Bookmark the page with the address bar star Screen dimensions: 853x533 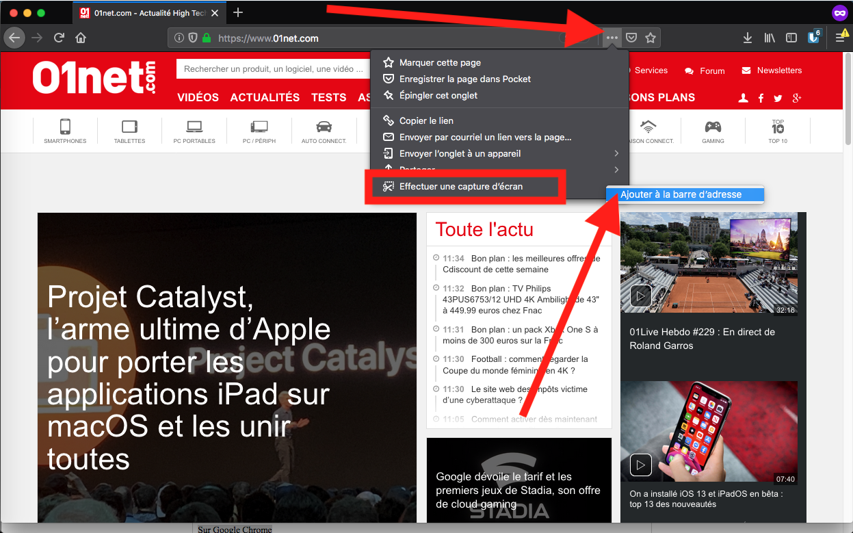tap(651, 38)
